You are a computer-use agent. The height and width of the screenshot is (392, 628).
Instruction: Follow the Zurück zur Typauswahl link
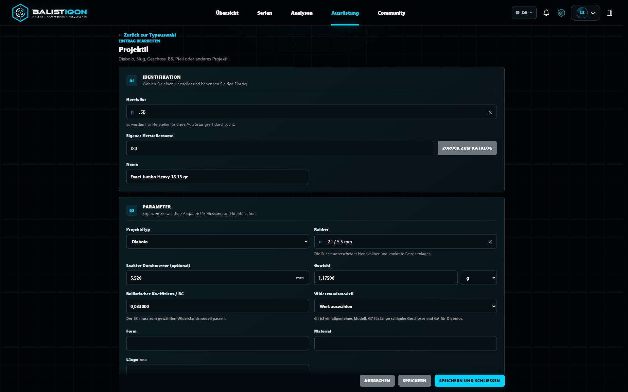click(x=147, y=35)
